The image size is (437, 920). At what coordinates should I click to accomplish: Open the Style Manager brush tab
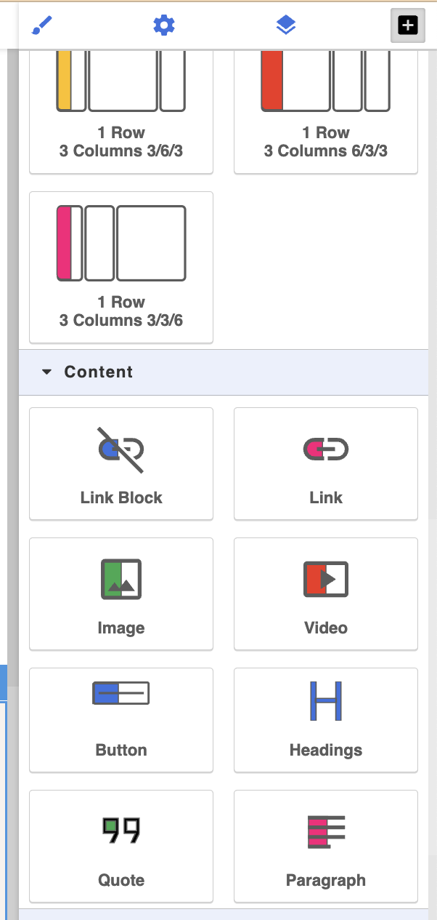43,26
